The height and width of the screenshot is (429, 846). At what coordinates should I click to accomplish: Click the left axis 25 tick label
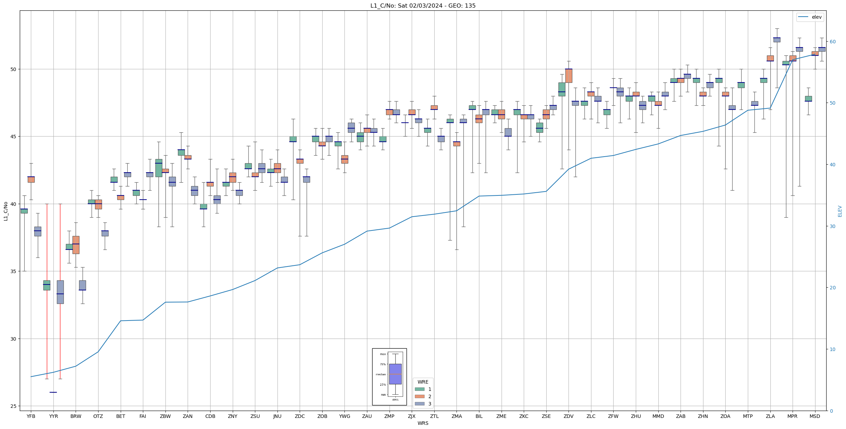[14, 406]
